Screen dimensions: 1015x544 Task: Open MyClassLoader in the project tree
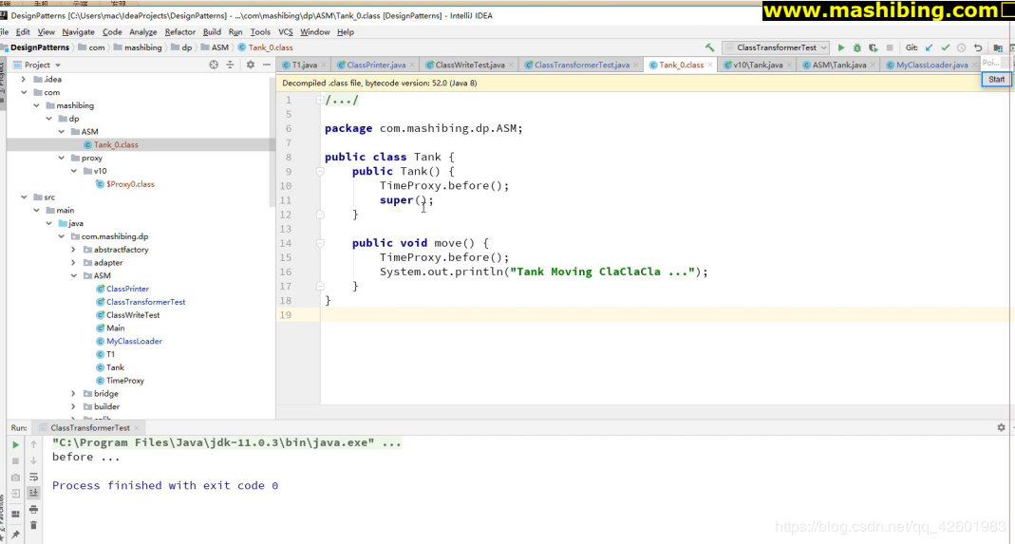pyautogui.click(x=134, y=341)
